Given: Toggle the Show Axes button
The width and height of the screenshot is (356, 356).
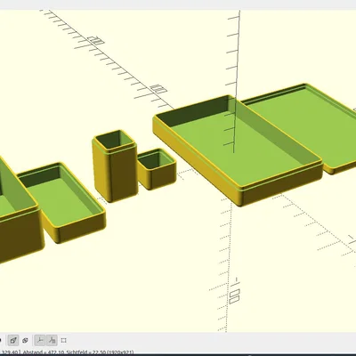Looking at the screenshot, I should pyautogui.click(x=40, y=340).
